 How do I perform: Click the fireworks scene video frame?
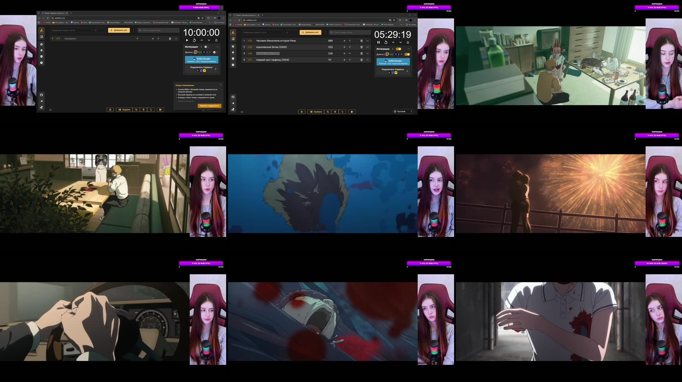[551, 194]
